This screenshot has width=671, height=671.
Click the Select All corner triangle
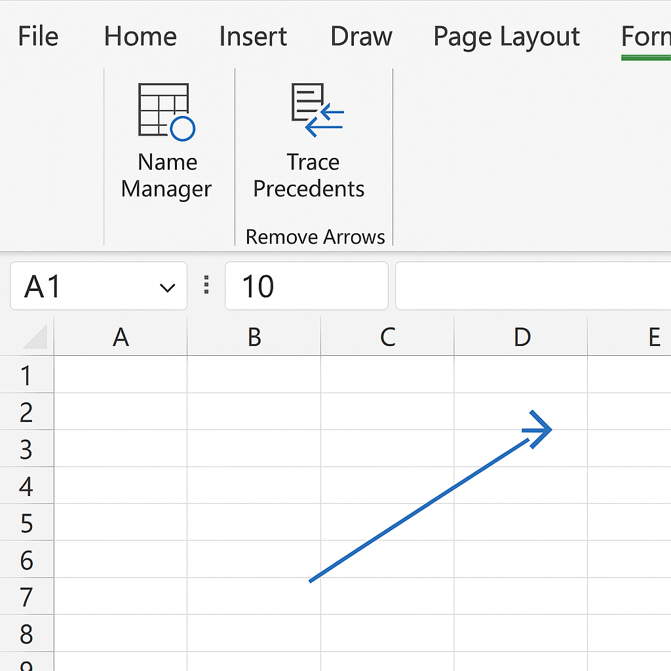[35, 337]
